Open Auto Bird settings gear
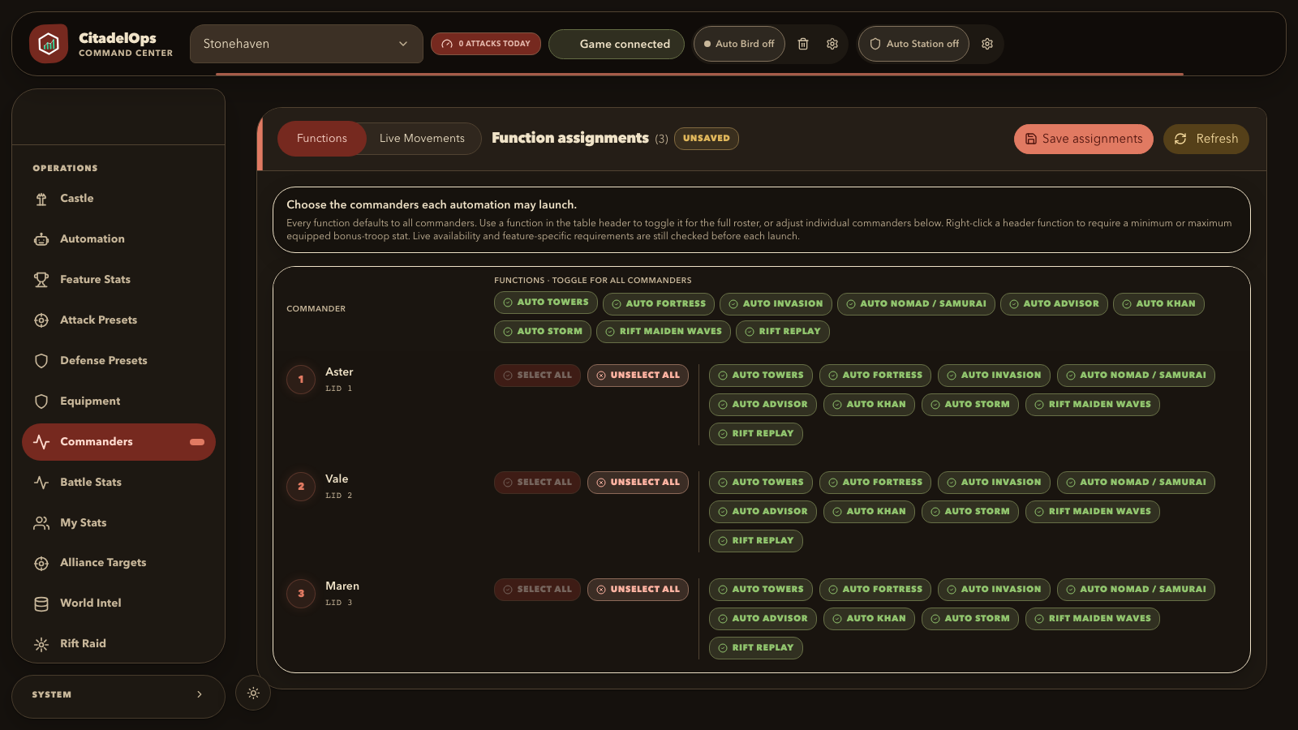The image size is (1298, 730). pyautogui.click(x=832, y=44)
